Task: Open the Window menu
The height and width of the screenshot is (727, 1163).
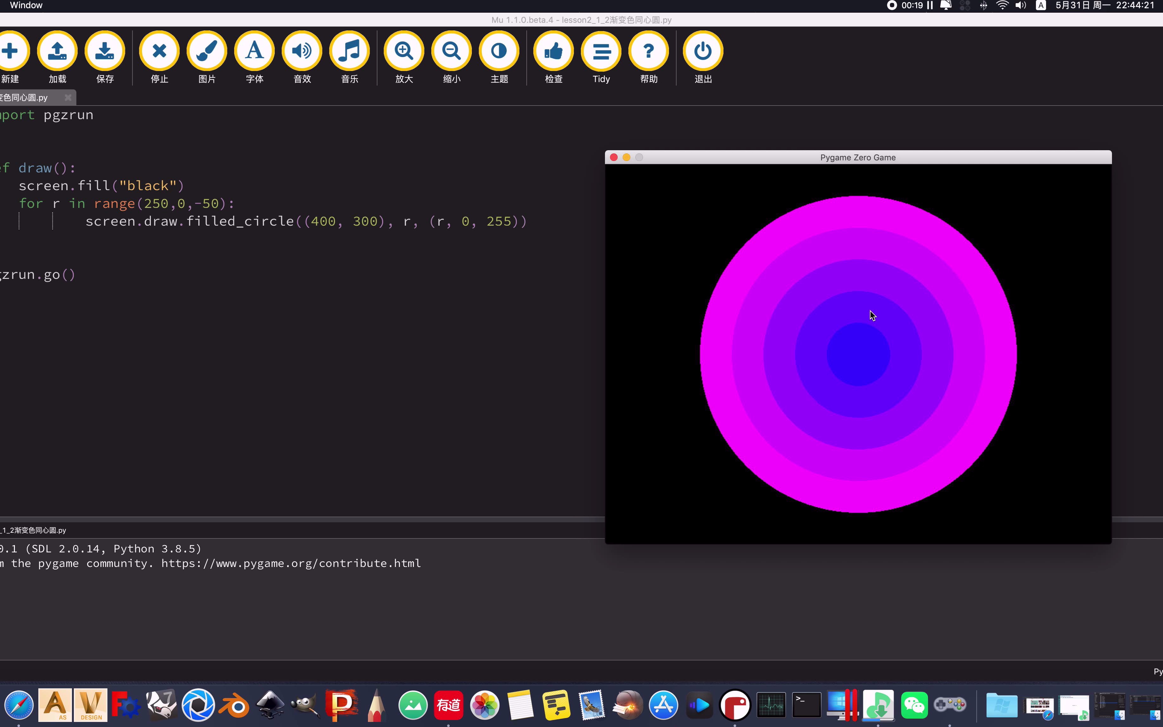Action: (x=26, y=5)
